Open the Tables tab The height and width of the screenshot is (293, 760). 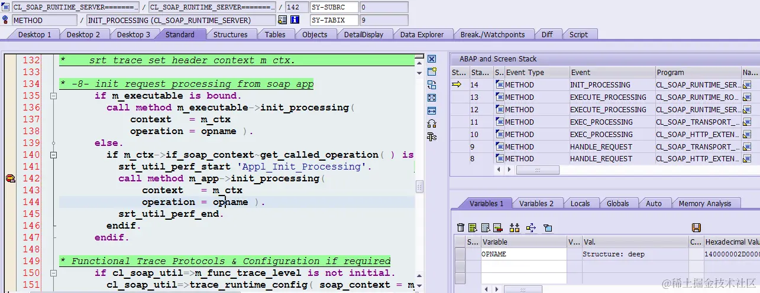click(275, 34)
